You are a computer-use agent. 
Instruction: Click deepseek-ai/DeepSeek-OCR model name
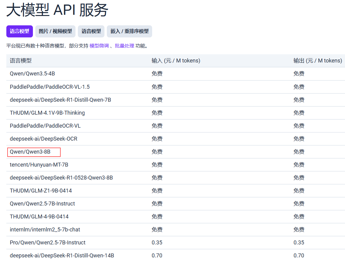43,139
